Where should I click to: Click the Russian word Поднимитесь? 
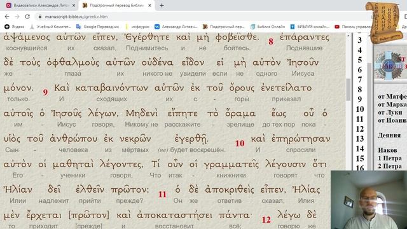click(x=147, y=48)
